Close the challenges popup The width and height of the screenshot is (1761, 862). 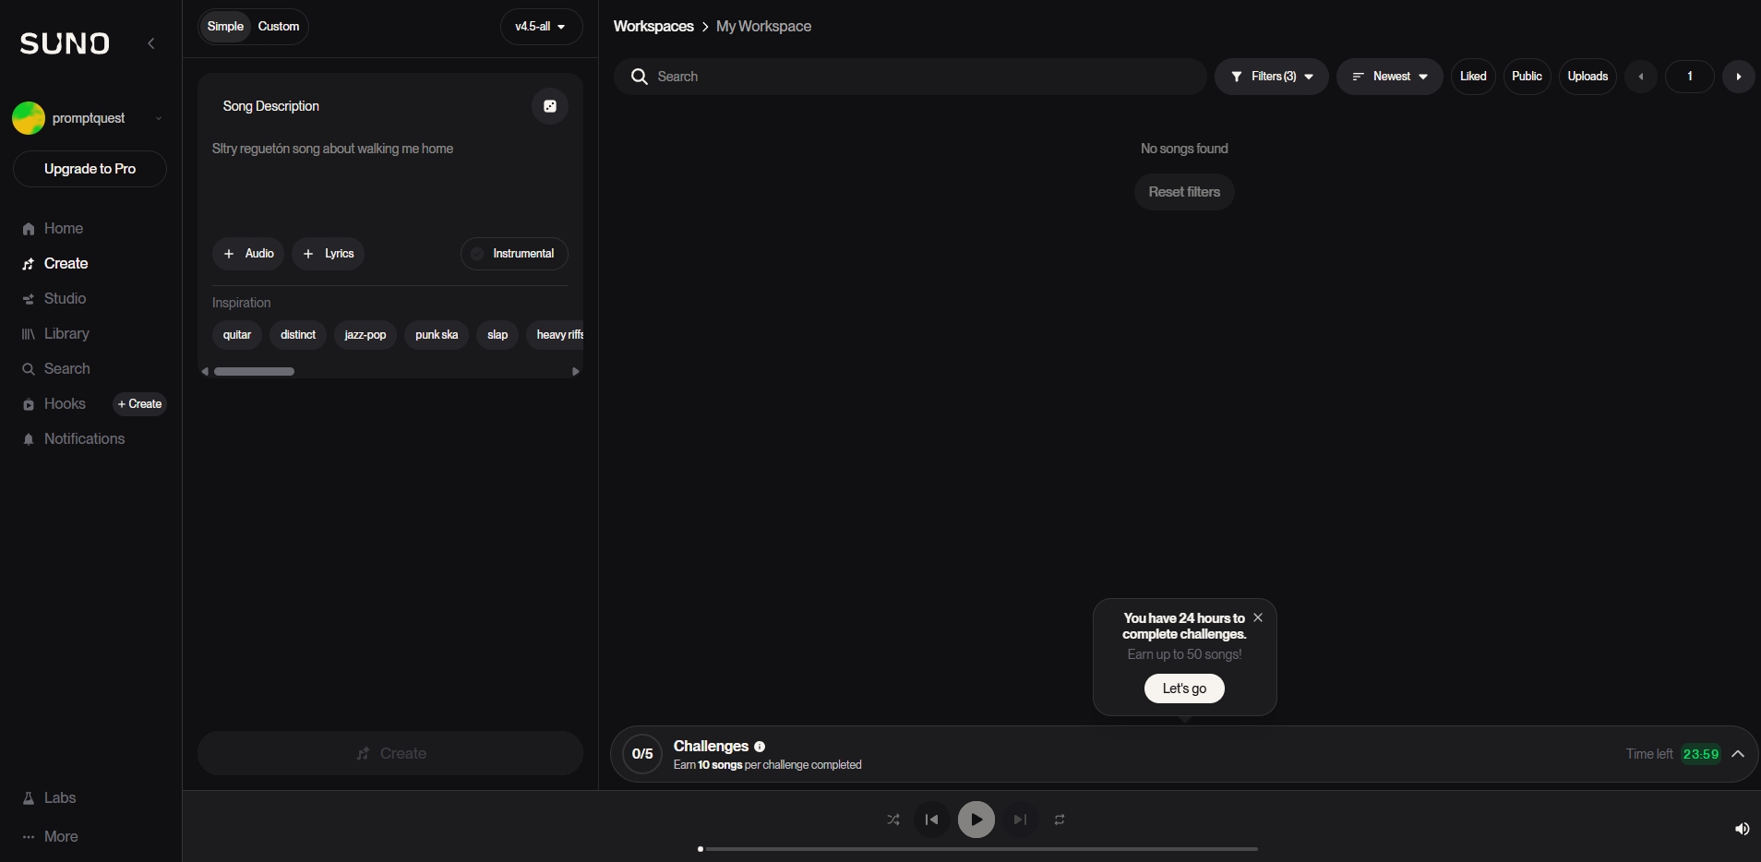(x=1257, y=617)
